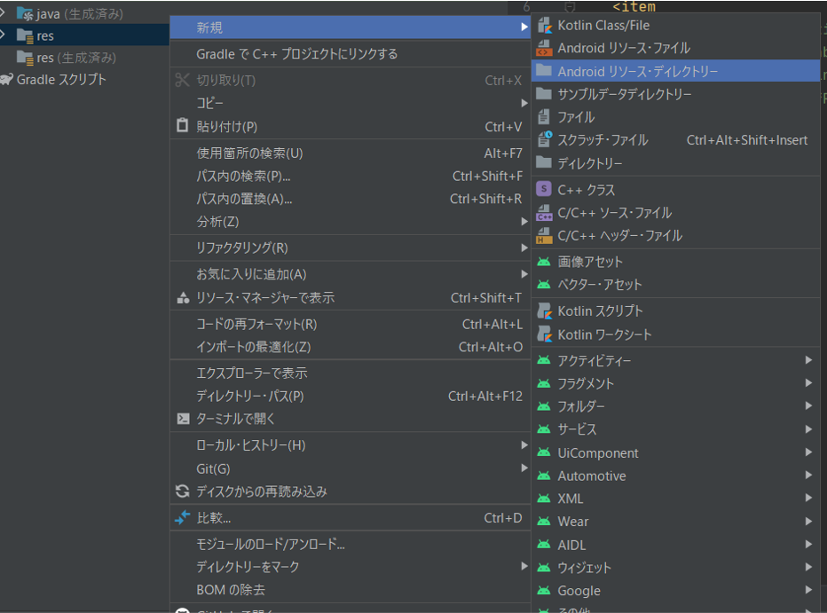Click the Android リソース・ファイル icon
The width and height of the screenshot is (827, 613).
(544, 48)
